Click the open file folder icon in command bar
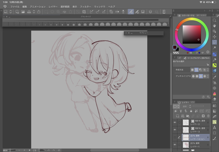219x152 pixels. [23, 12]
